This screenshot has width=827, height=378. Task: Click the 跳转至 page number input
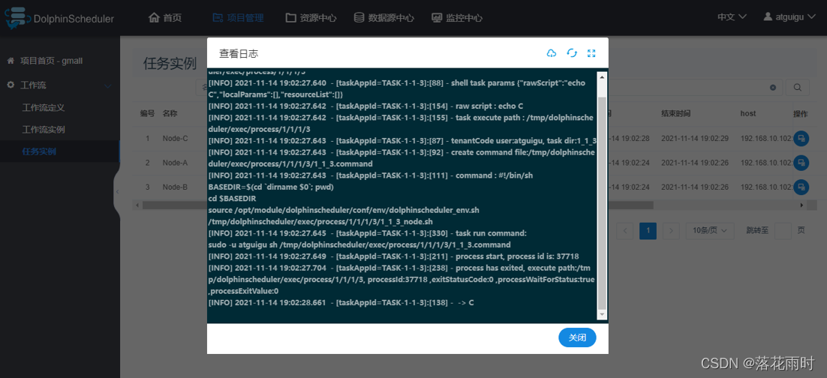pyautogui.click(x=783, y=230)
